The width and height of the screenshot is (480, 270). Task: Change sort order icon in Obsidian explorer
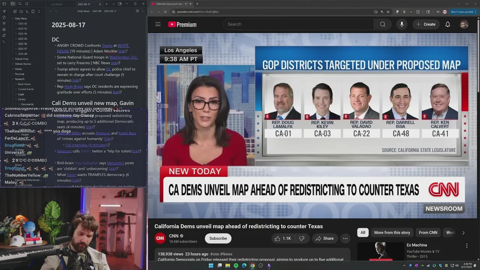click(27, 11)
